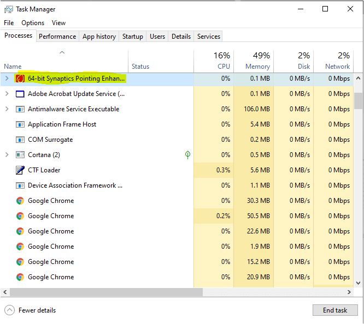
Task: Select the Processes tab
Action: (x=18, y=35)
